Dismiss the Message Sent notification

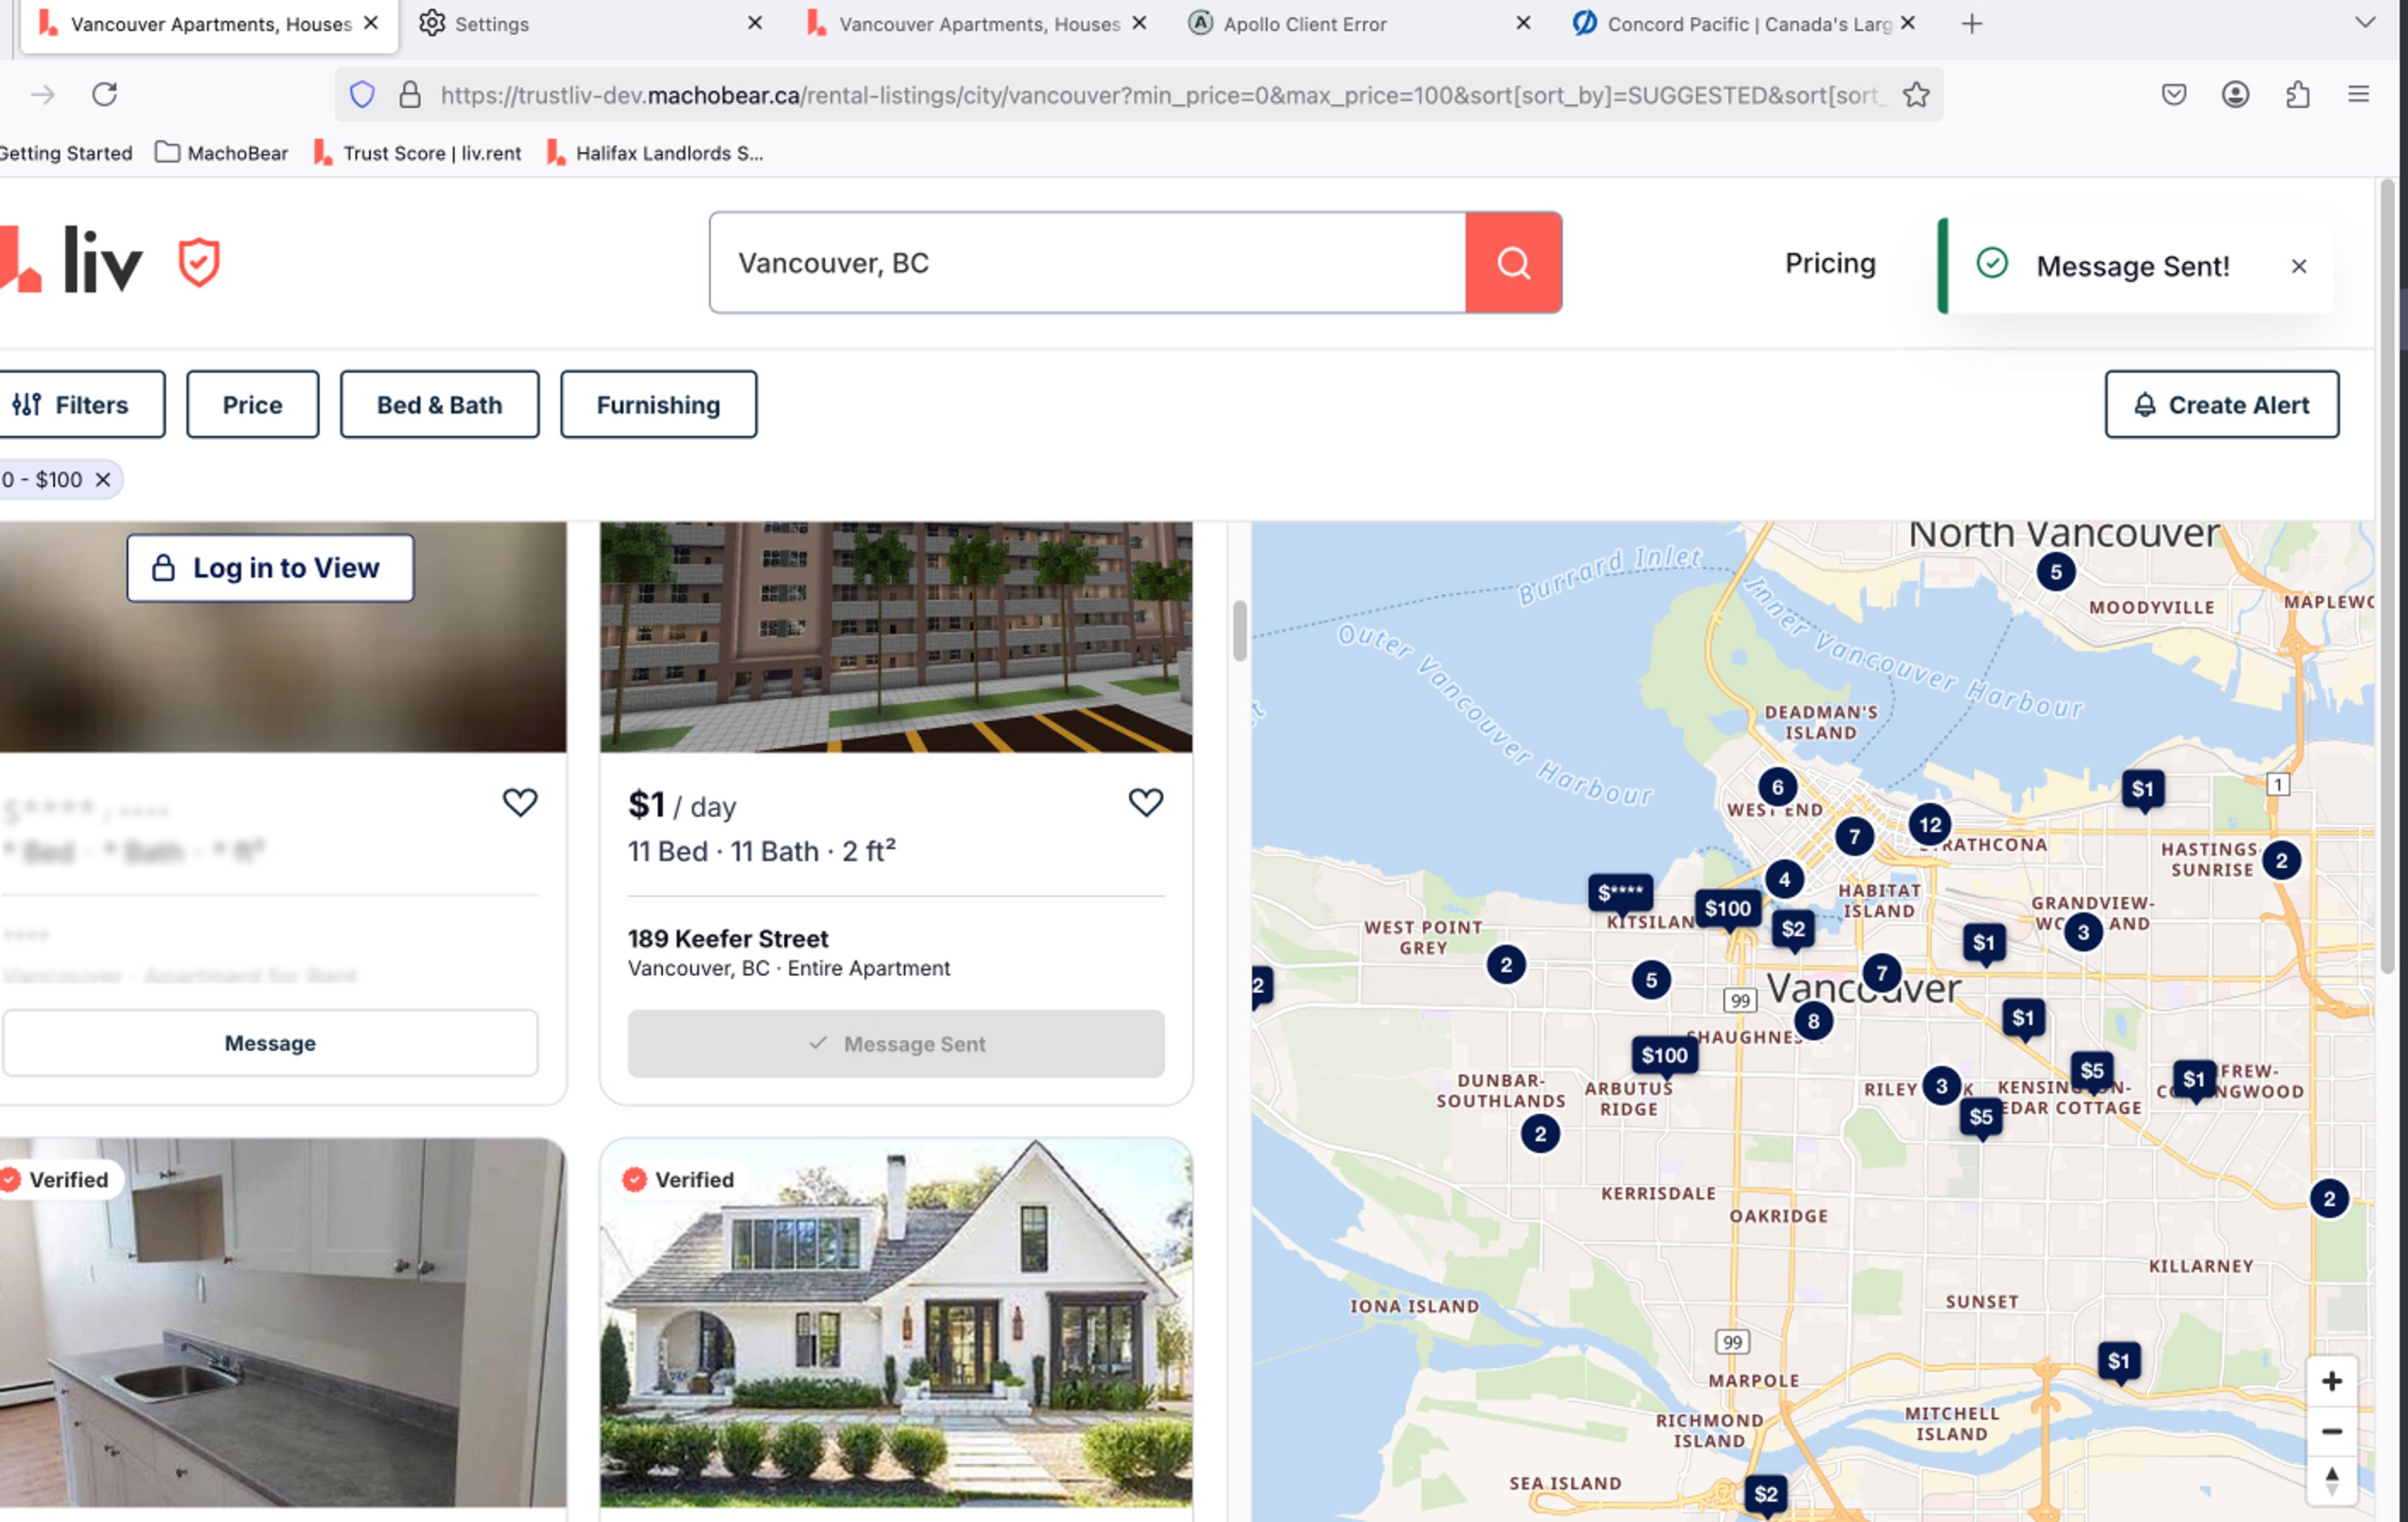(2299, 265)
